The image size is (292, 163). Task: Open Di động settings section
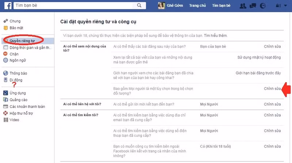[16, 80]
